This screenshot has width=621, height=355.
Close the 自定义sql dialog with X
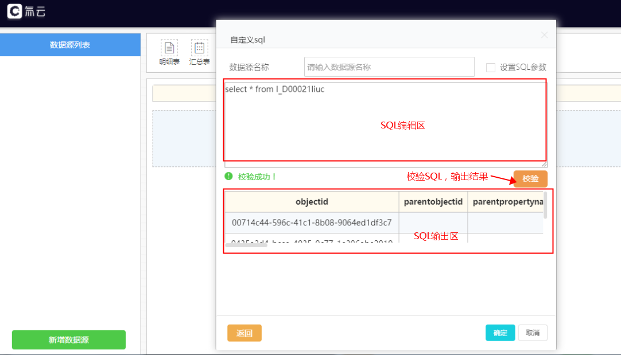(x=544, y=35)
